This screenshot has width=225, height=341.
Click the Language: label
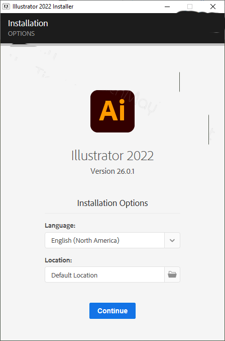(x=60, y=226)
